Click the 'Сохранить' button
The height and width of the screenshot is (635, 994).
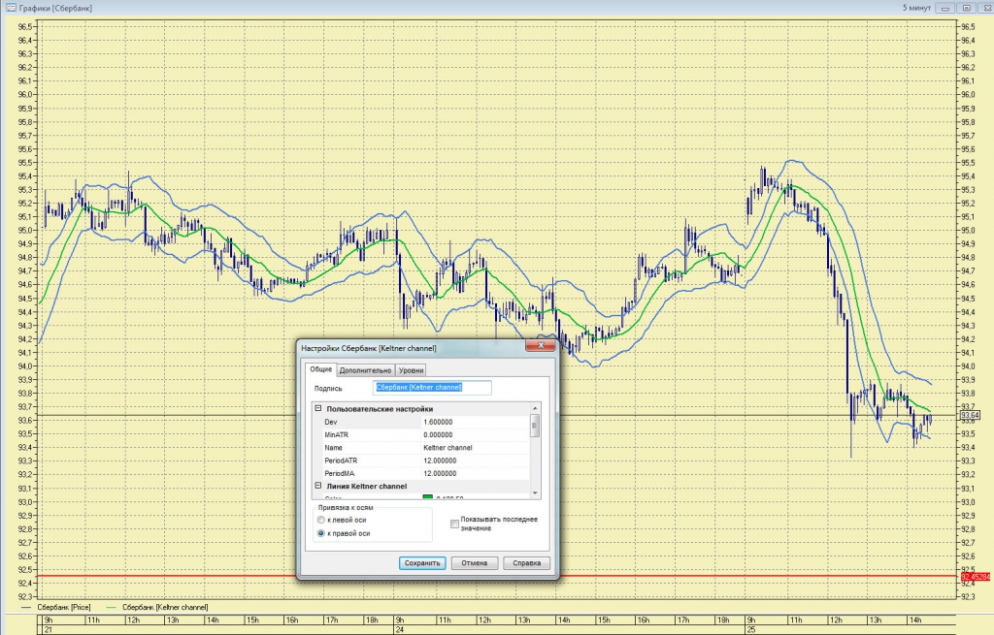coord(422,563)
